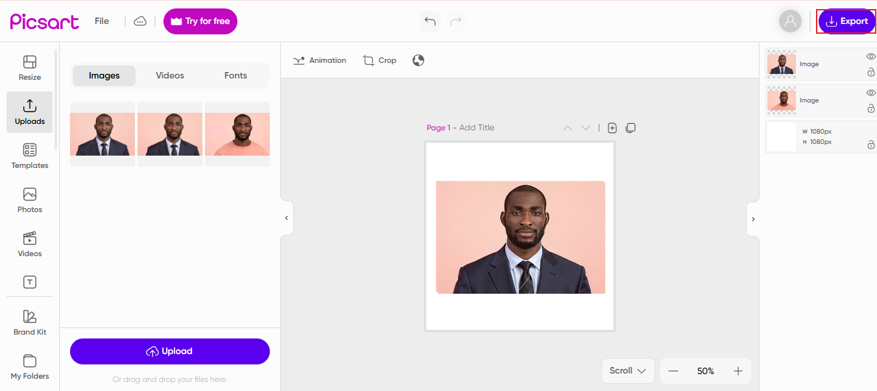Open the File menu

point(102,21)
